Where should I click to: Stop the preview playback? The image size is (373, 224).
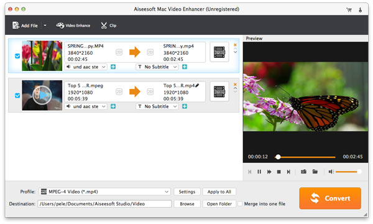tap(279, 172)
